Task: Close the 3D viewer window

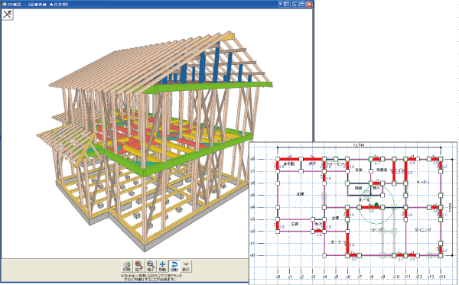Action: point(309,5)
